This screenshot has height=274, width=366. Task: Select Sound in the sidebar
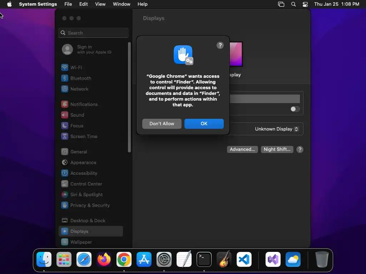pos(90,115)
